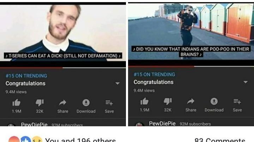Image resolution: width=254 pixels, height=142 pixels.
Task: Tap the Share icon on left video
Action: 63,102
